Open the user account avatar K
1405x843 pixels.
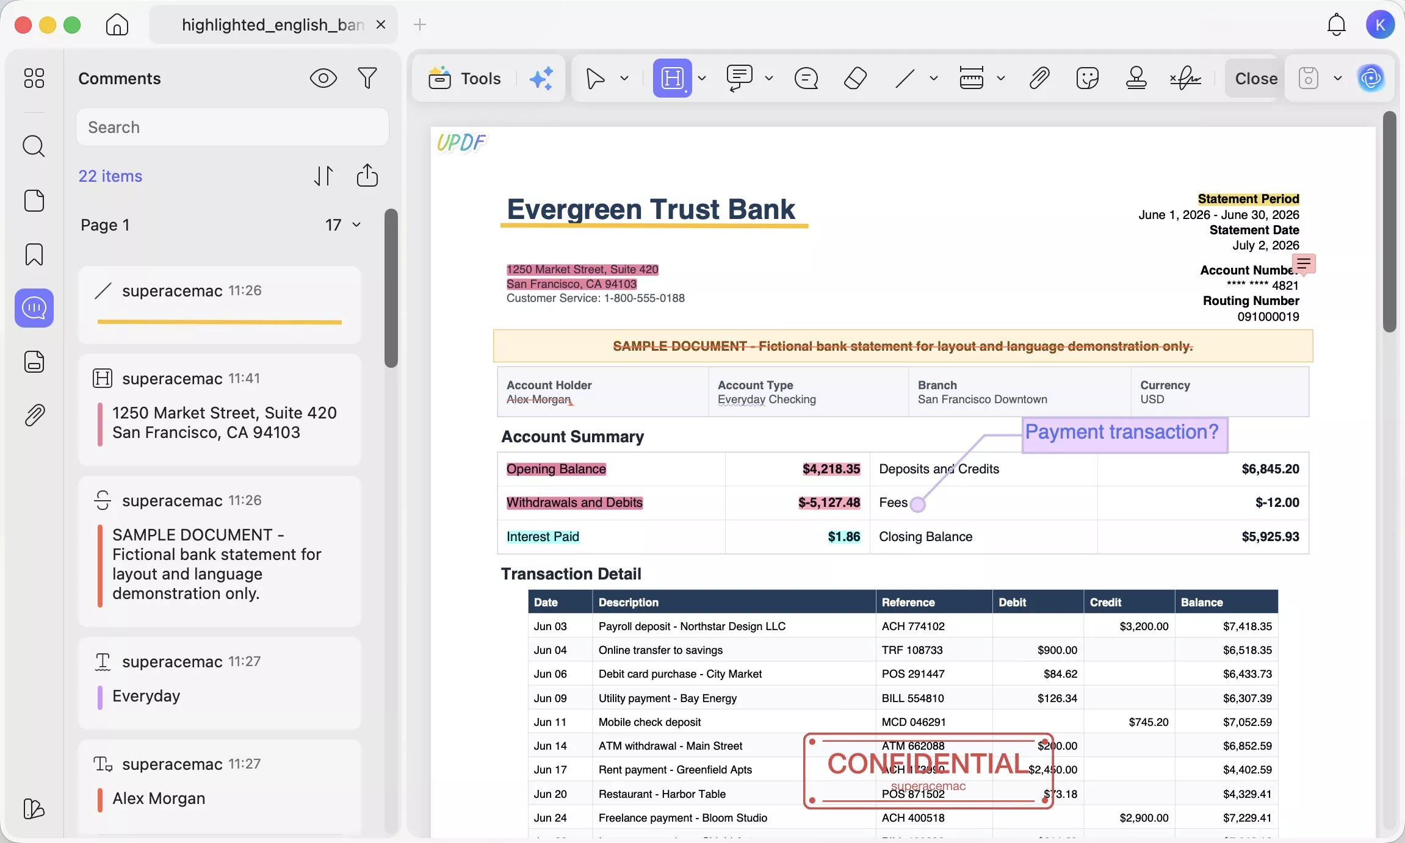point(1380,25)
